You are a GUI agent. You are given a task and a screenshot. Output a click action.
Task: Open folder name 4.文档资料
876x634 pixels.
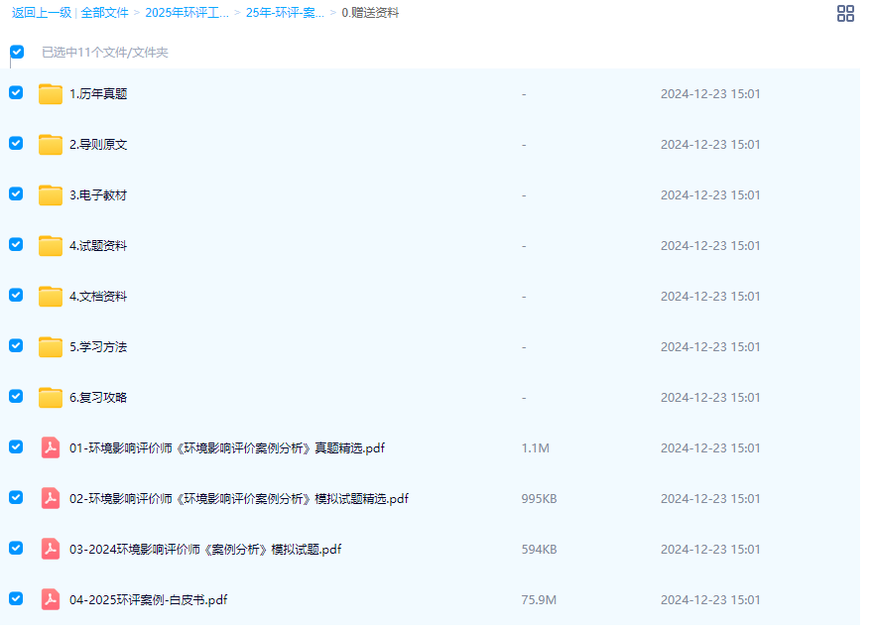[x=98, y=296]
